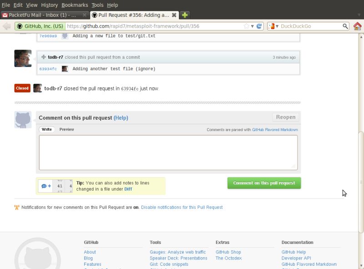The width and height of the screenshot is (364, 269).
Task: Switch to the Preview tab
Action: [66, 129]
